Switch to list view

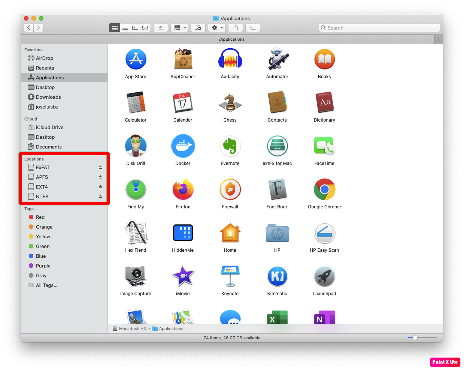pyautogui.click(x=125, y=28)
